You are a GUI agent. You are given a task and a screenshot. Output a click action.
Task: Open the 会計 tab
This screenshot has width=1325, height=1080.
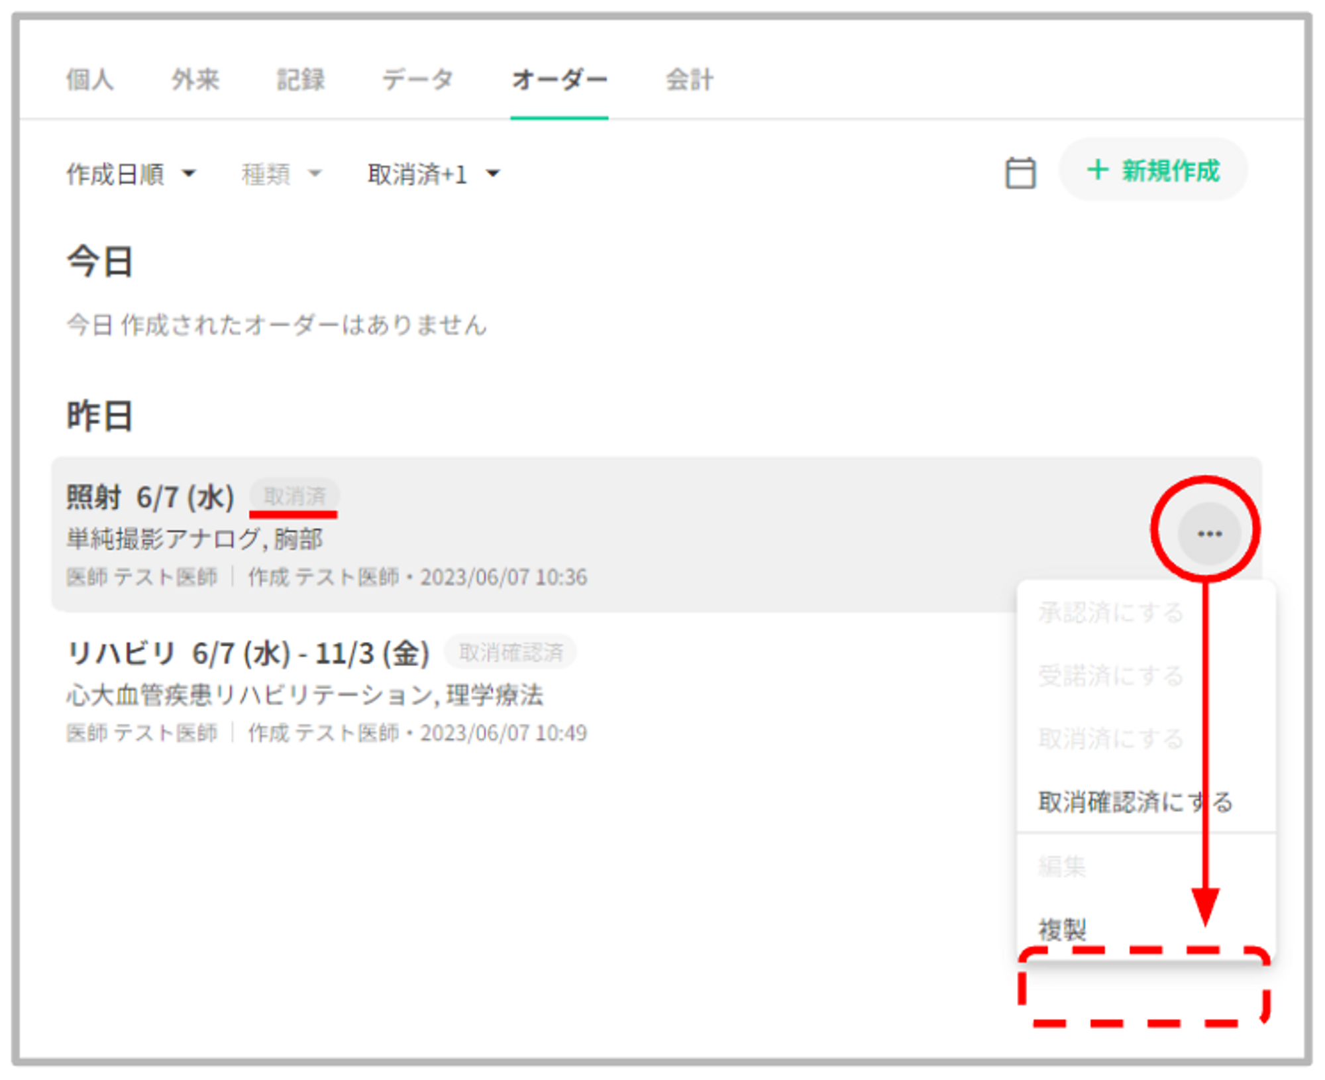[x=689, y=80]
